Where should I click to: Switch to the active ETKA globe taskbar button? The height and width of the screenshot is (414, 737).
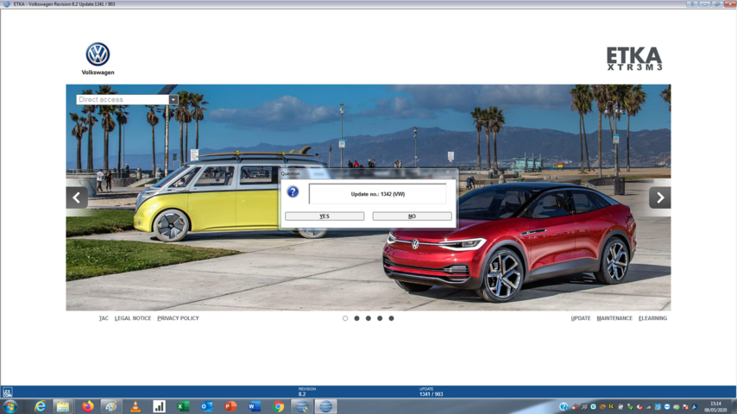pos(325,406)
